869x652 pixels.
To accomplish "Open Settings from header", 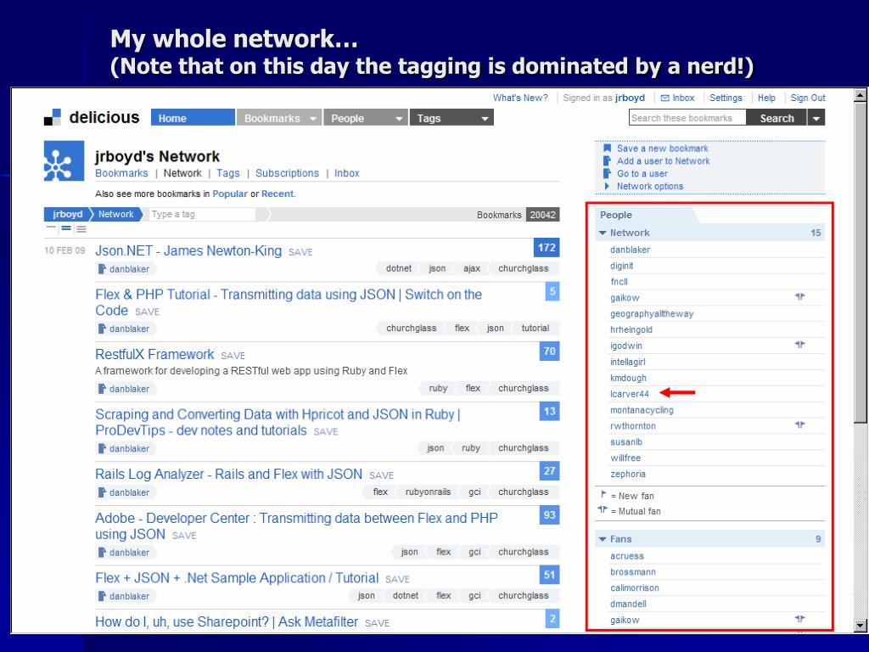I will click(x=726, y=98).
